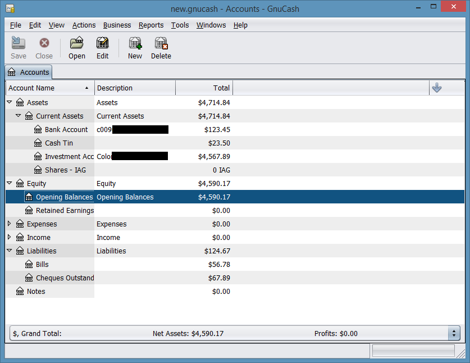The image size is (470, 363).
Task: Click the Equity account icon
Action: click(20, 184)
